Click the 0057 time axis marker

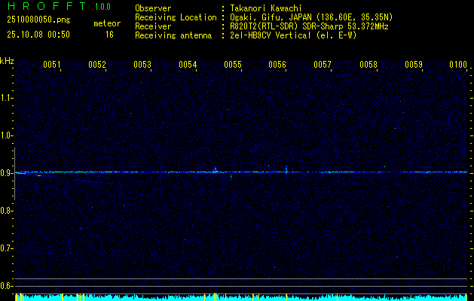(x=323, y=65)
